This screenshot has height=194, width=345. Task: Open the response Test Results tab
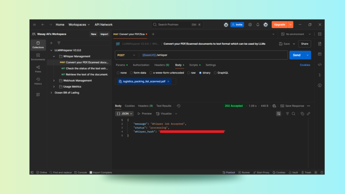(164, 106)
